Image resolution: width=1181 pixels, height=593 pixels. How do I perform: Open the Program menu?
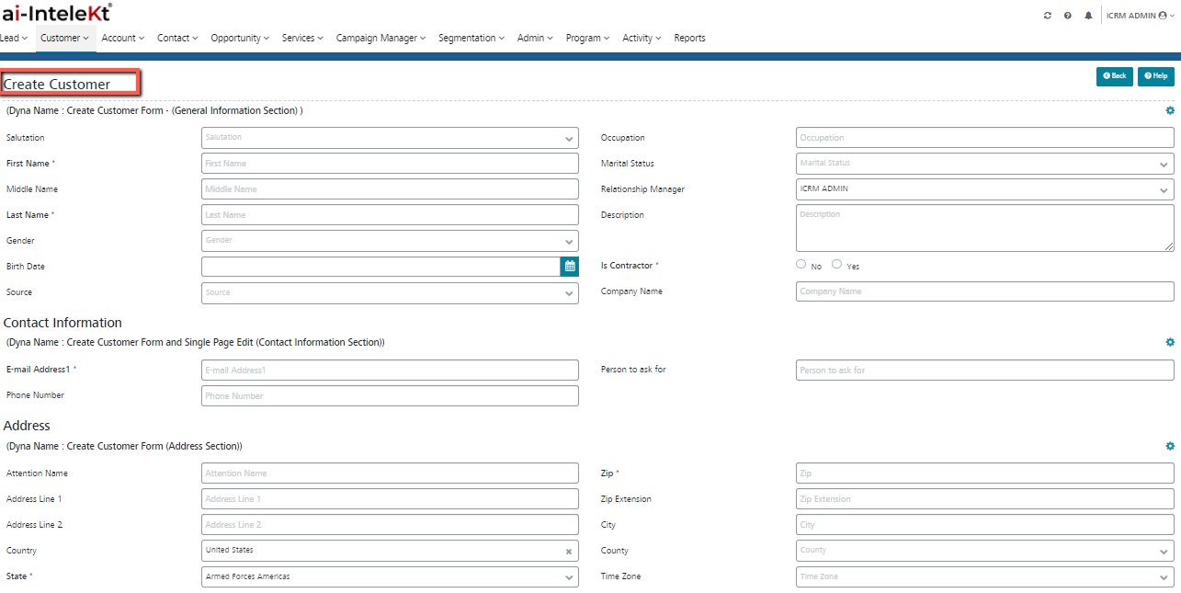point(588,38)
